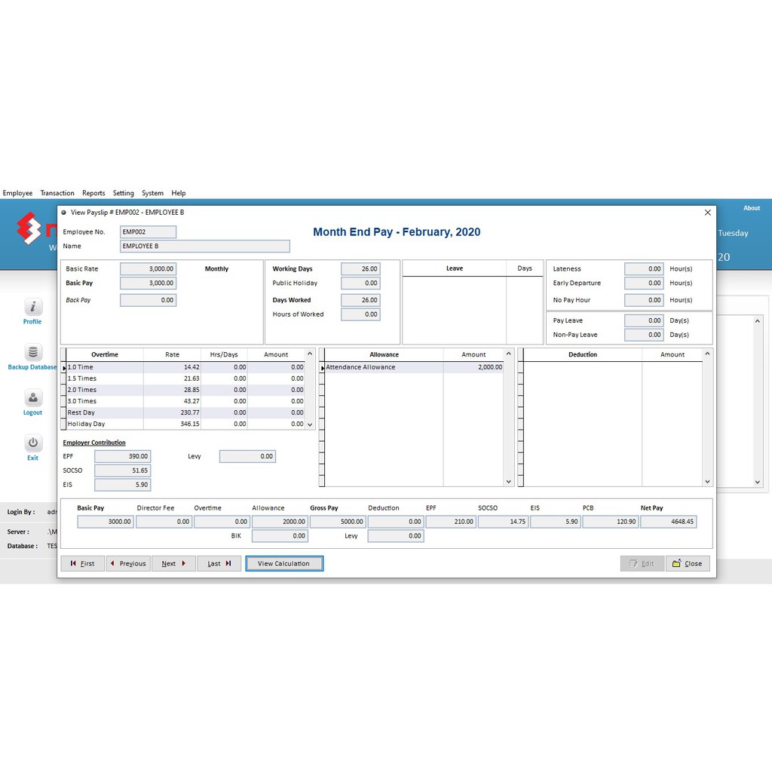This screenshot has width=772, height=772.
Task: Go to the Previous payslip record
Action: coord(128,563)
